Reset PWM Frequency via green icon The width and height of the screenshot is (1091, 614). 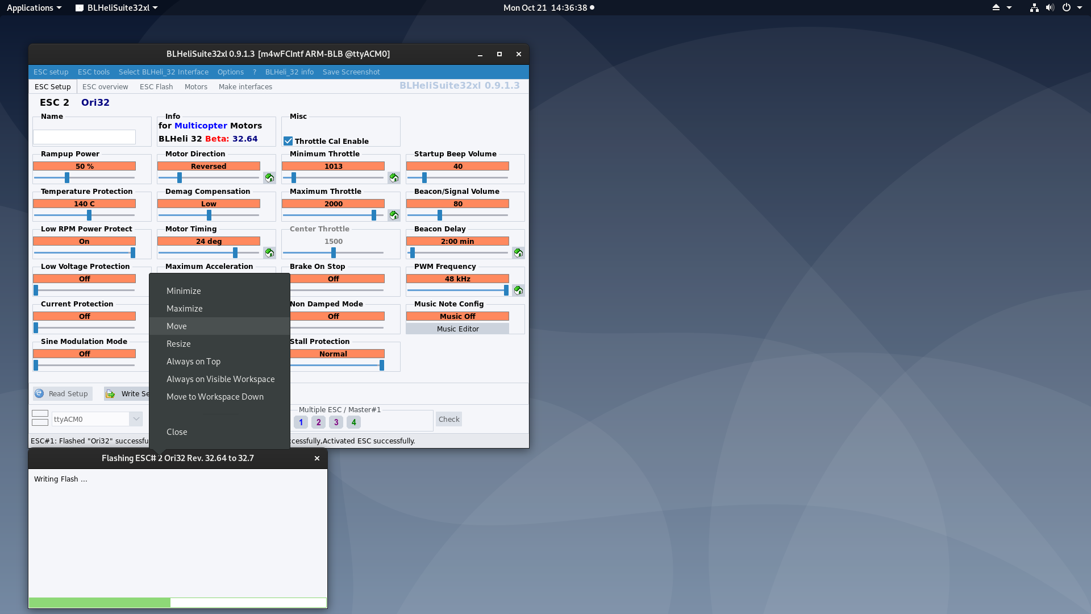click(x=518, y=291)
